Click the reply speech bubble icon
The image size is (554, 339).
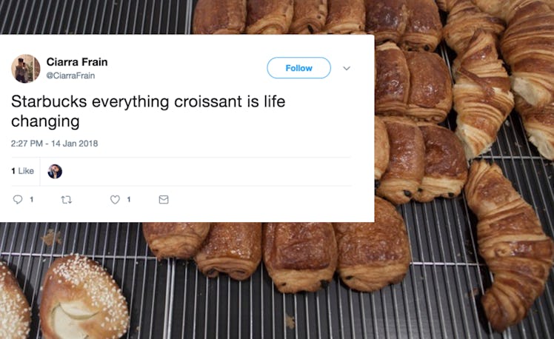19,200
